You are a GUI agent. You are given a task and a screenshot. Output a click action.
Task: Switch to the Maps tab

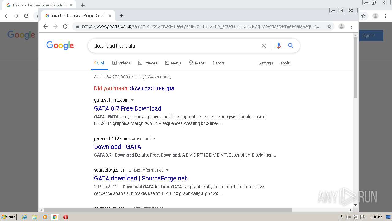[x=197, y=63]
